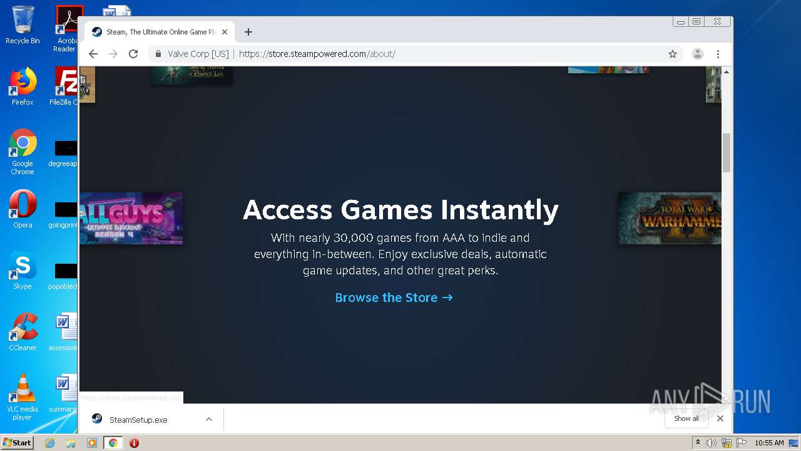Open Acrobat Reader desktop shortcut
801x451 pixels.
click(x=66, y=29)
